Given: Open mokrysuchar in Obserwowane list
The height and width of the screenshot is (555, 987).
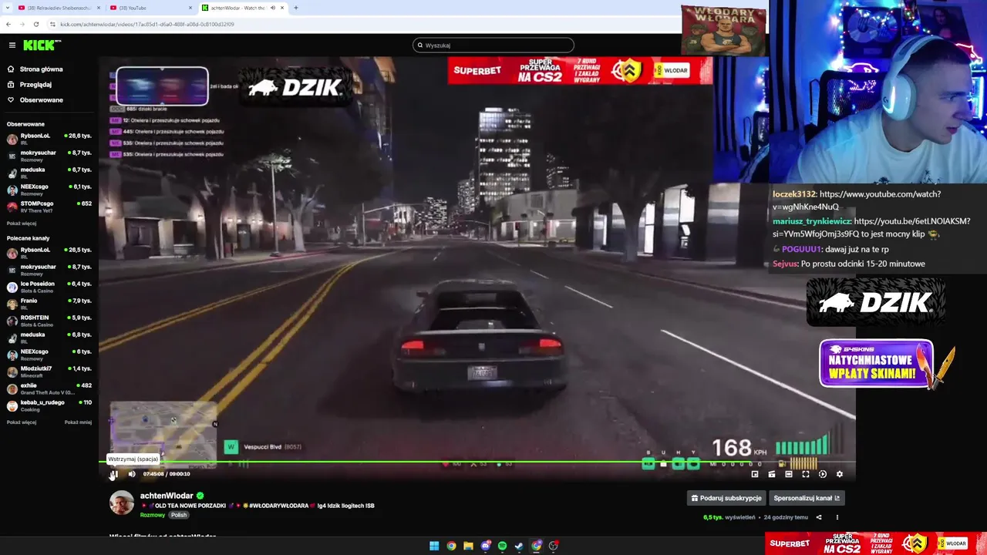Looking at the screenshot, I should point(49,156).
